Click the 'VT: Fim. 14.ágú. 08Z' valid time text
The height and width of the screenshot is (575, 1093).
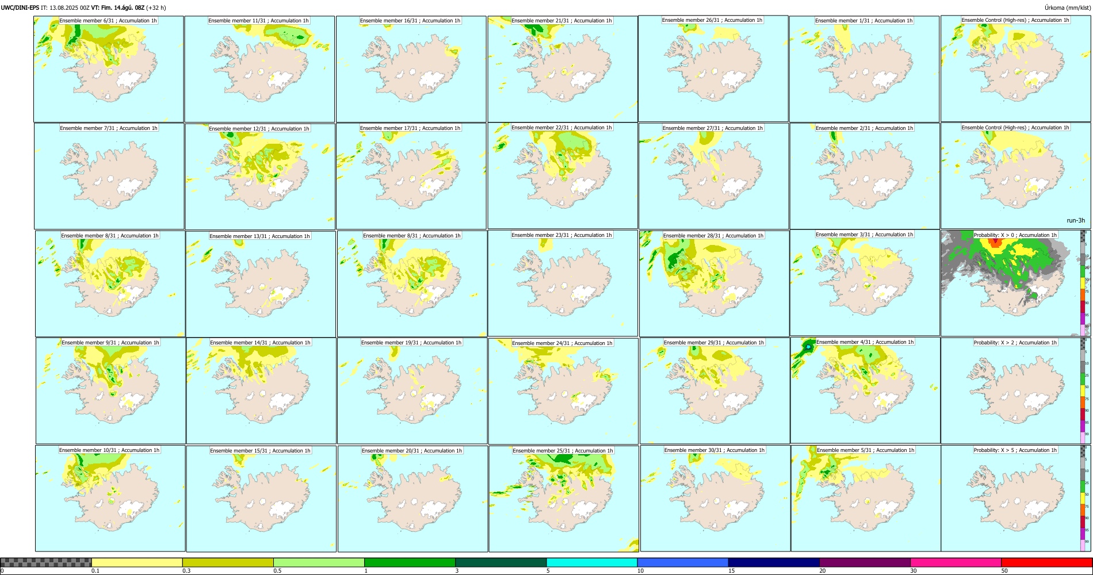117,7
